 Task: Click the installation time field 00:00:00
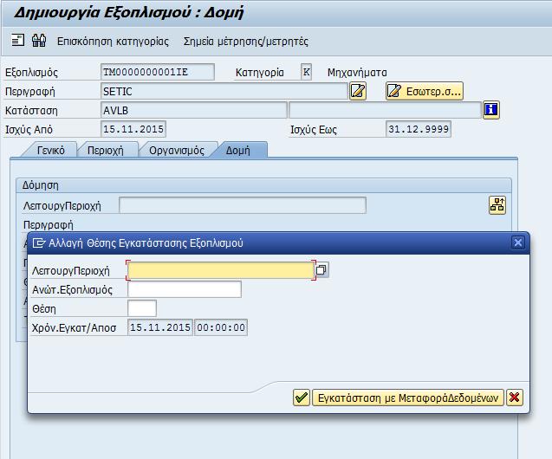pyautogui.click(x=221, y=327)
